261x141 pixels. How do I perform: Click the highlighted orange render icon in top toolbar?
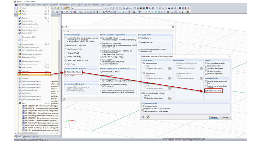[141, 8]
